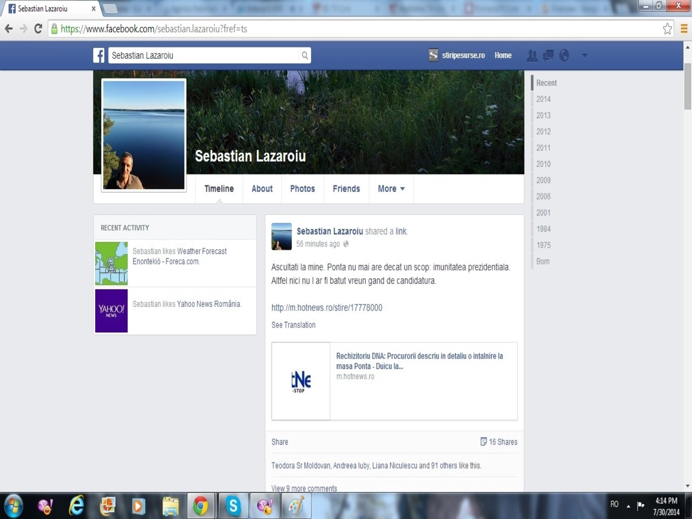View 9 more comments
The width and height of the screenshot is (692, 519).
(304, 488)
